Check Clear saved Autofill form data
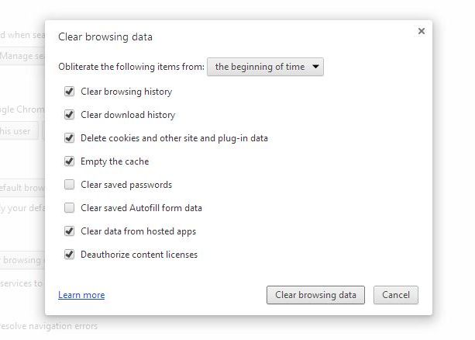Screen dimensions: 475x340 (70, 208)
